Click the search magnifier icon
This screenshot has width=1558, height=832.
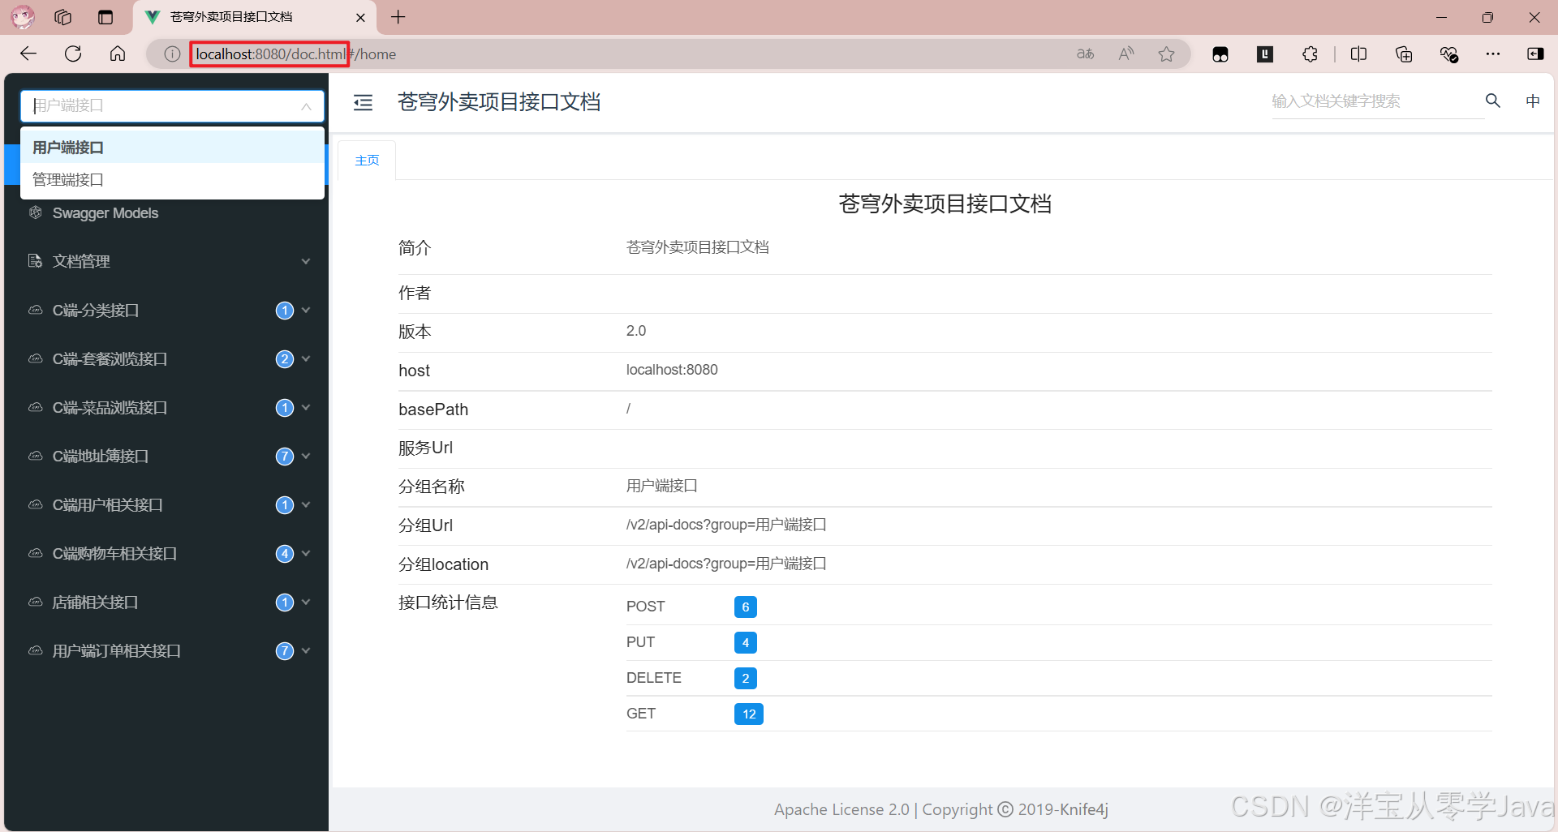click(x=1493, y=101)
